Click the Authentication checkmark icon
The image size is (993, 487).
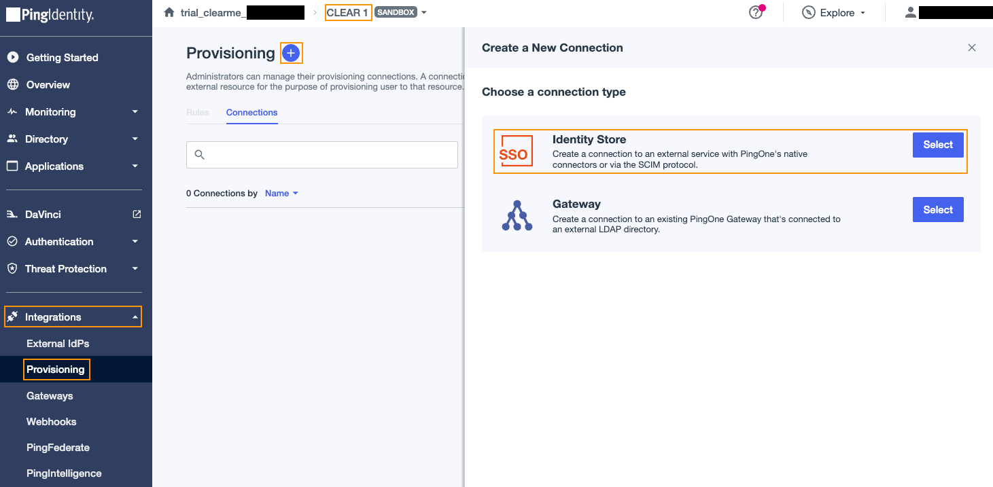12,242
